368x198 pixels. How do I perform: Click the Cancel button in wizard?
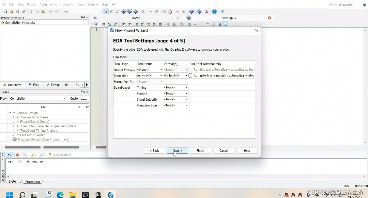coord(224,151)
